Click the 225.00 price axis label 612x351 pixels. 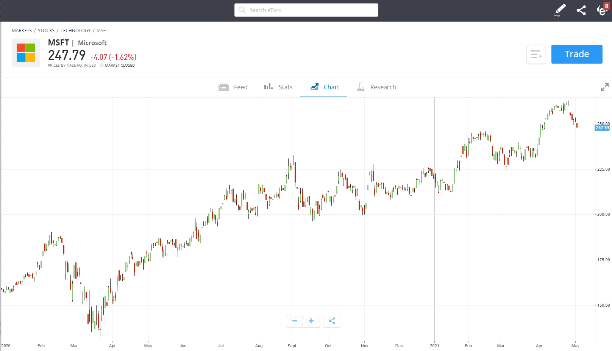604,169
